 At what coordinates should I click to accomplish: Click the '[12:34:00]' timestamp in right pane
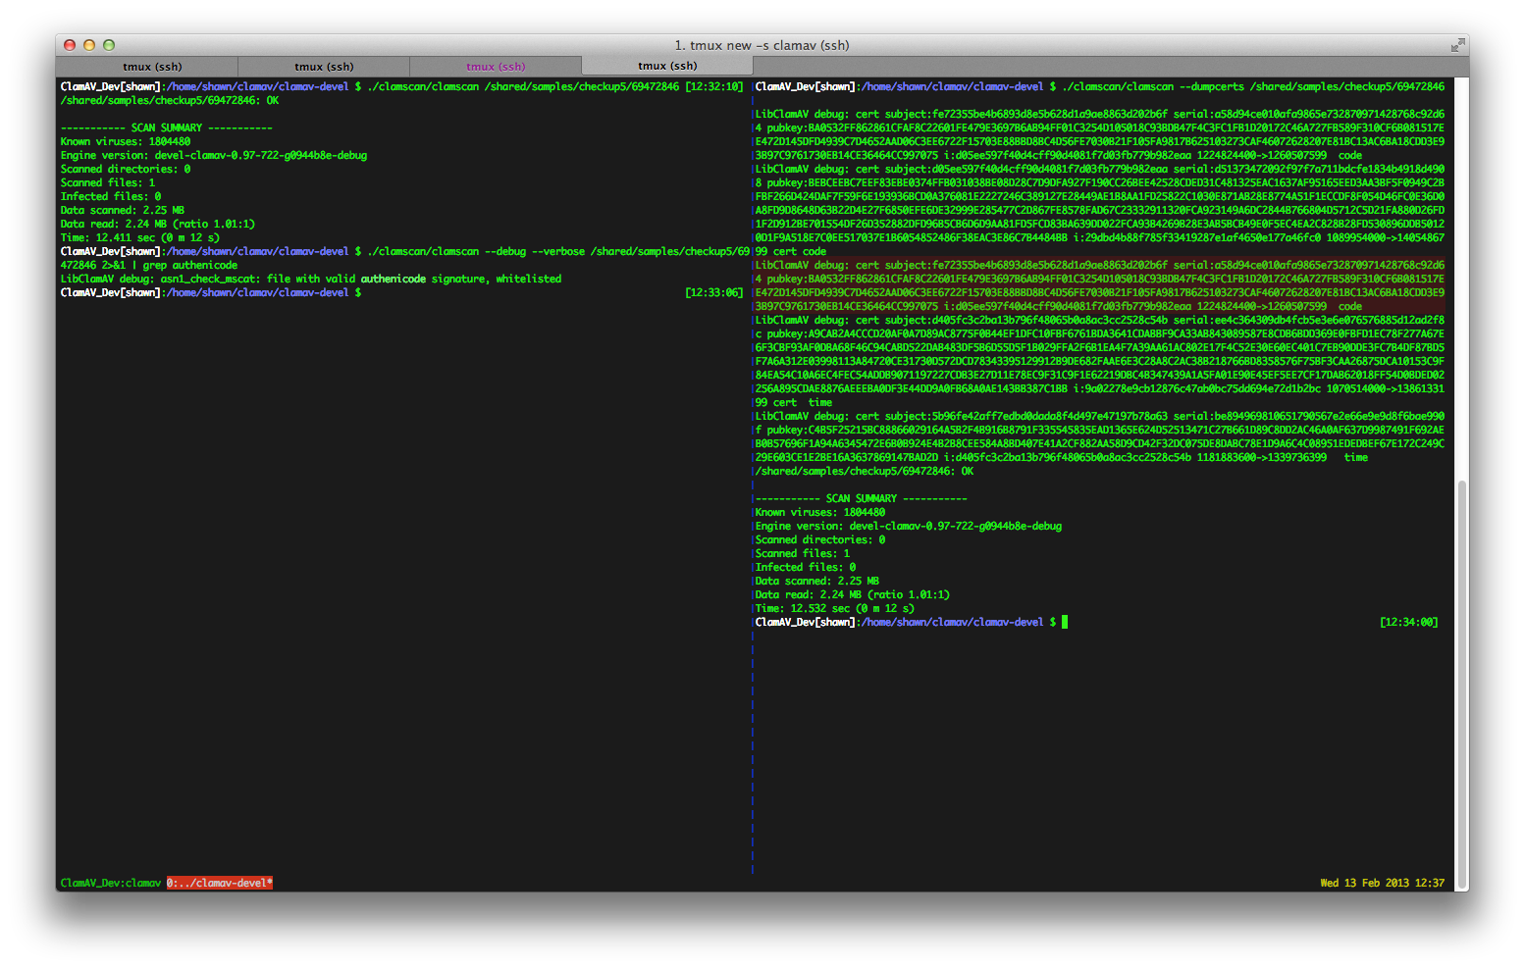coord(1408,622)
